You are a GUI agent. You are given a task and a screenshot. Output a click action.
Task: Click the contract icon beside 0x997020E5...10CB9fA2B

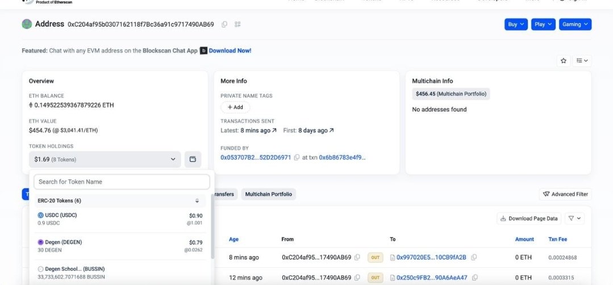point(393,257)
